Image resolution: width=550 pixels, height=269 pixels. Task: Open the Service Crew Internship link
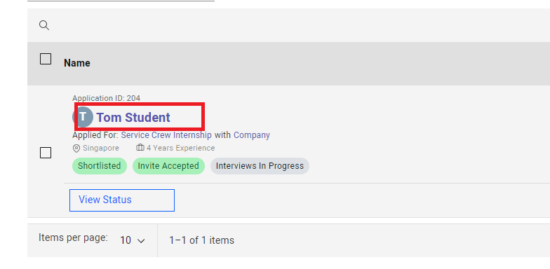[x=166, y=134]
